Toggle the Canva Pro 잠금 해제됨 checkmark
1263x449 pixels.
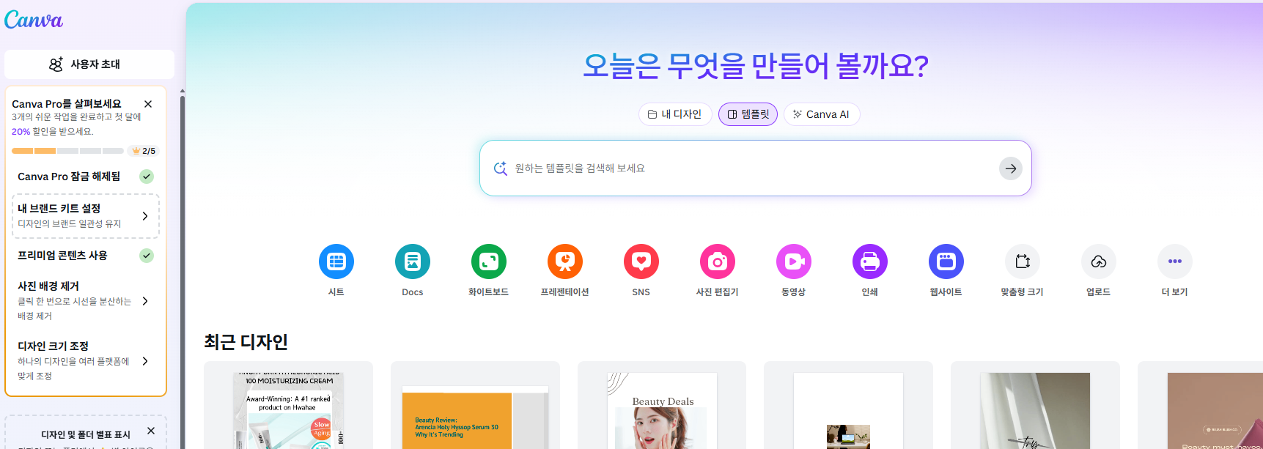147,177
